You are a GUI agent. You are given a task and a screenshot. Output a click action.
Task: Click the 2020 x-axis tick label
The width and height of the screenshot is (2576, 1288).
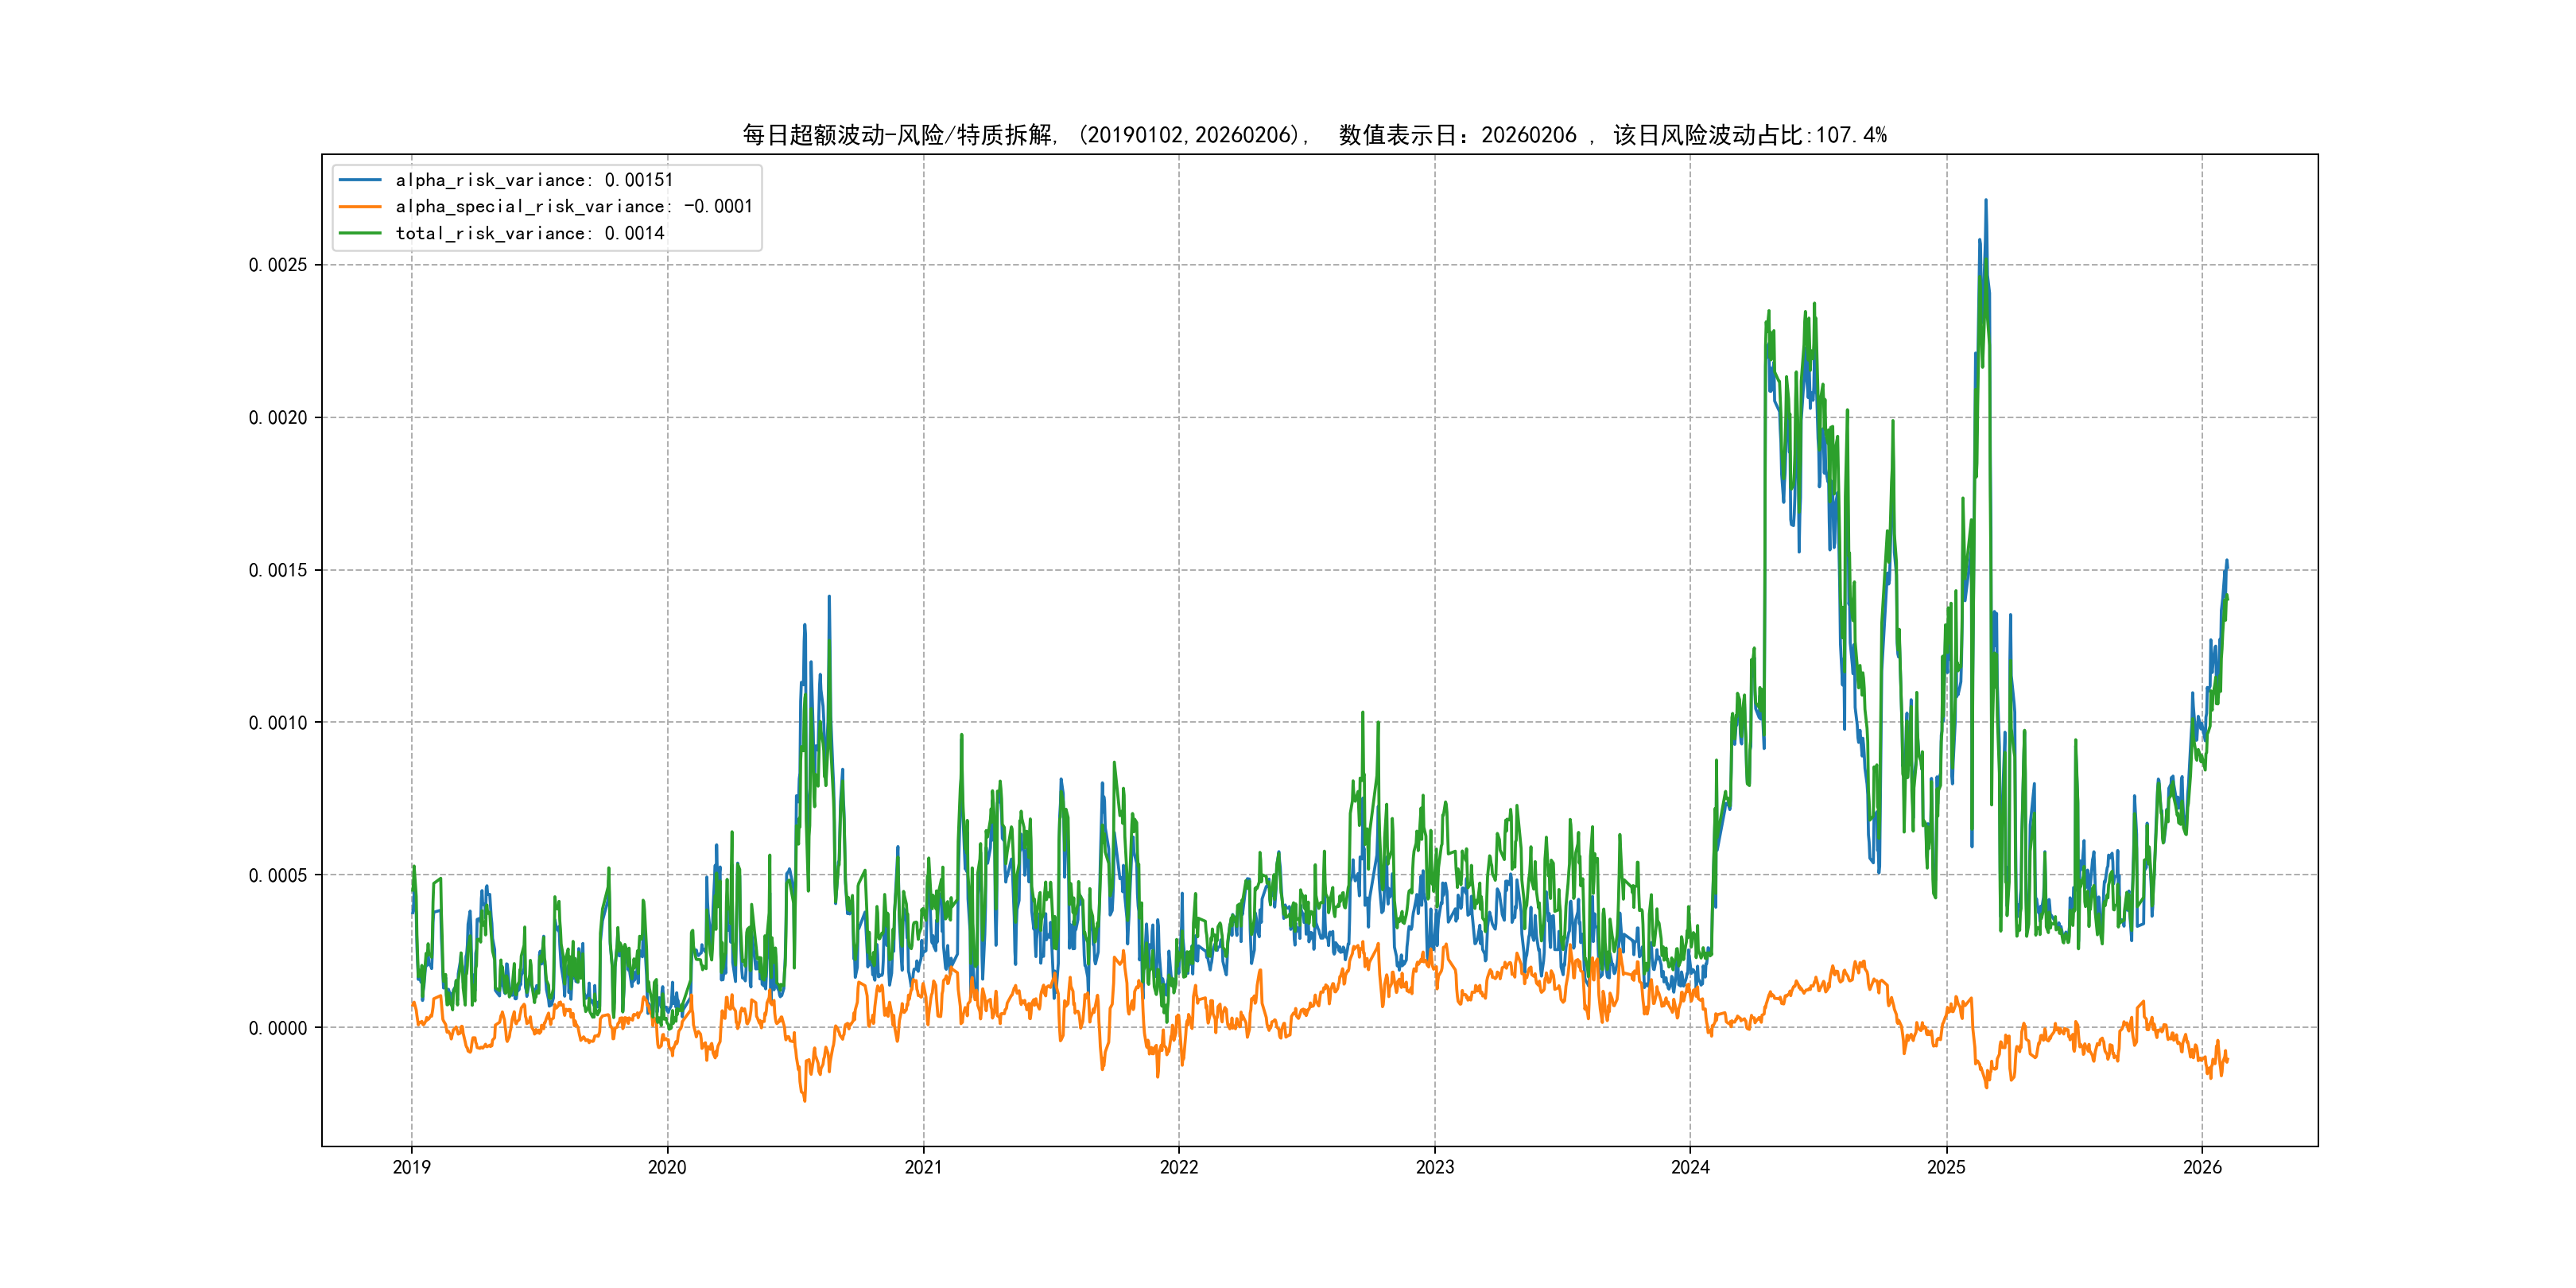pyautogui.click(x=667, y=1167)
